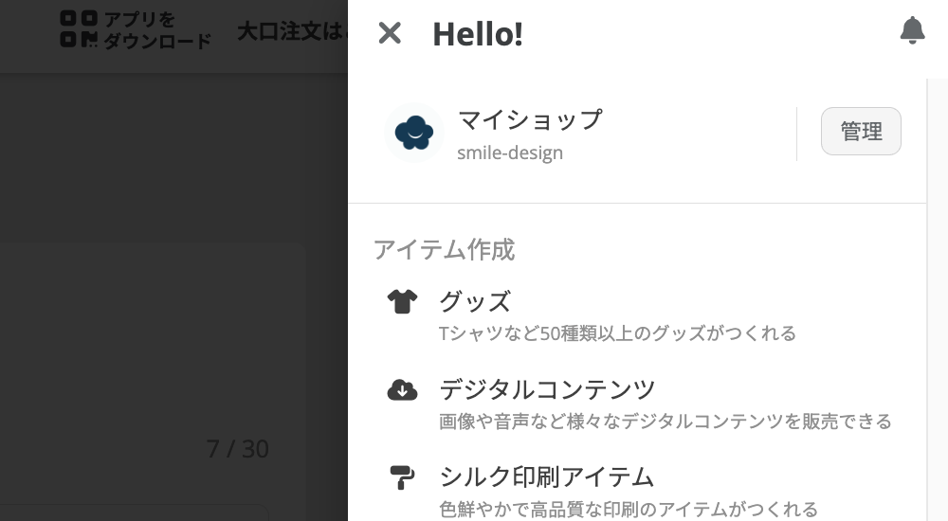The image size is (948, 521).
Task: Click the cloud download icon
Action: [x=402, y=390]
